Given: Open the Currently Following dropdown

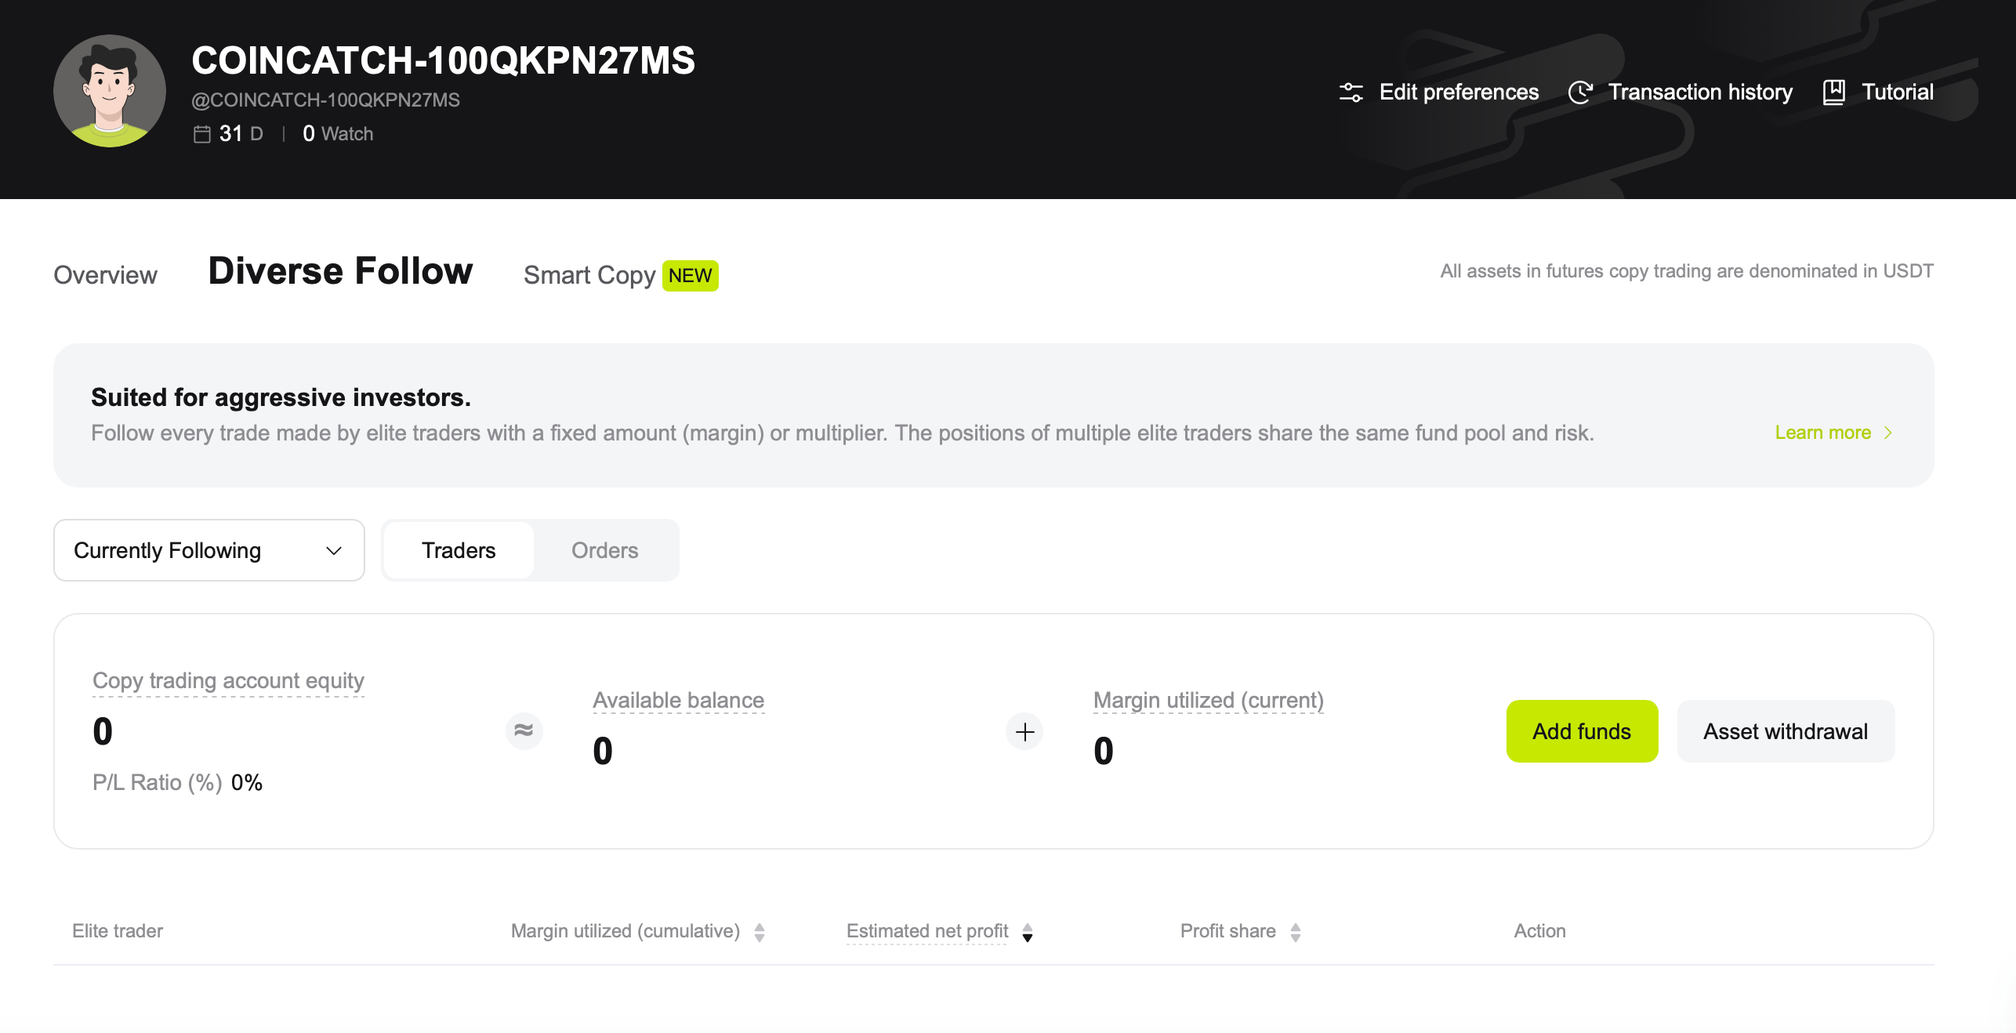Looking at the screenshot, I should 208,550.
